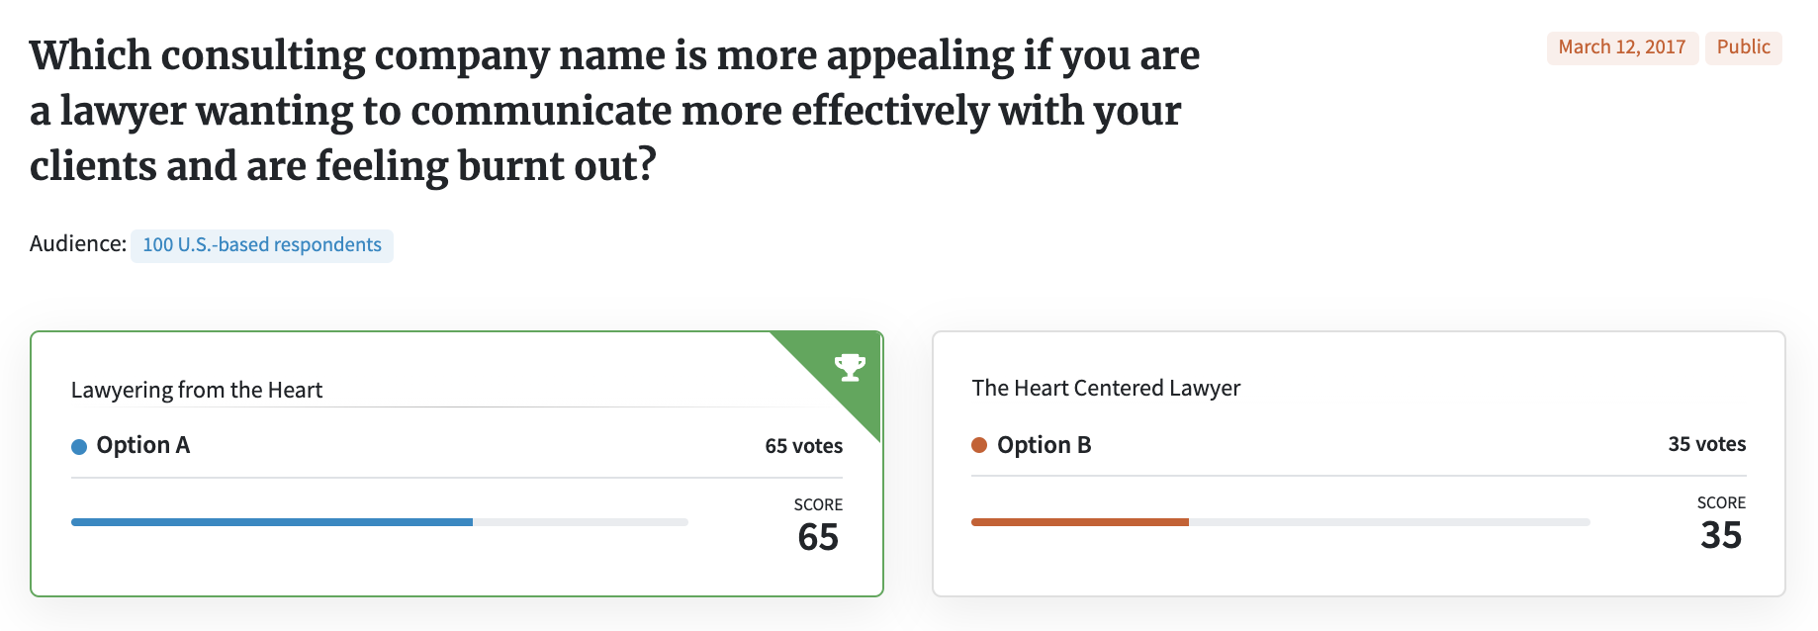The height and width of the screenshot is (631, 1818).
Task: Click the Audience label
Action: point(77,244)
